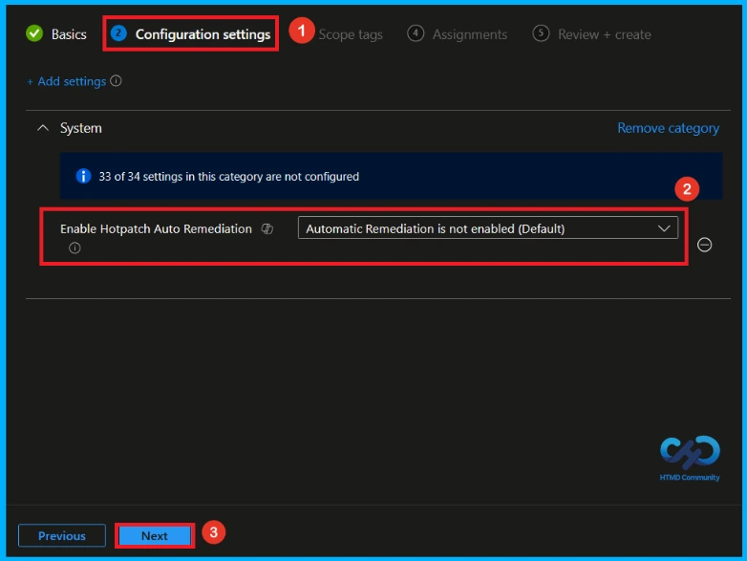The image size is (747, 561).
Task: Collapse the System category chevron
Action: point(43,128)
